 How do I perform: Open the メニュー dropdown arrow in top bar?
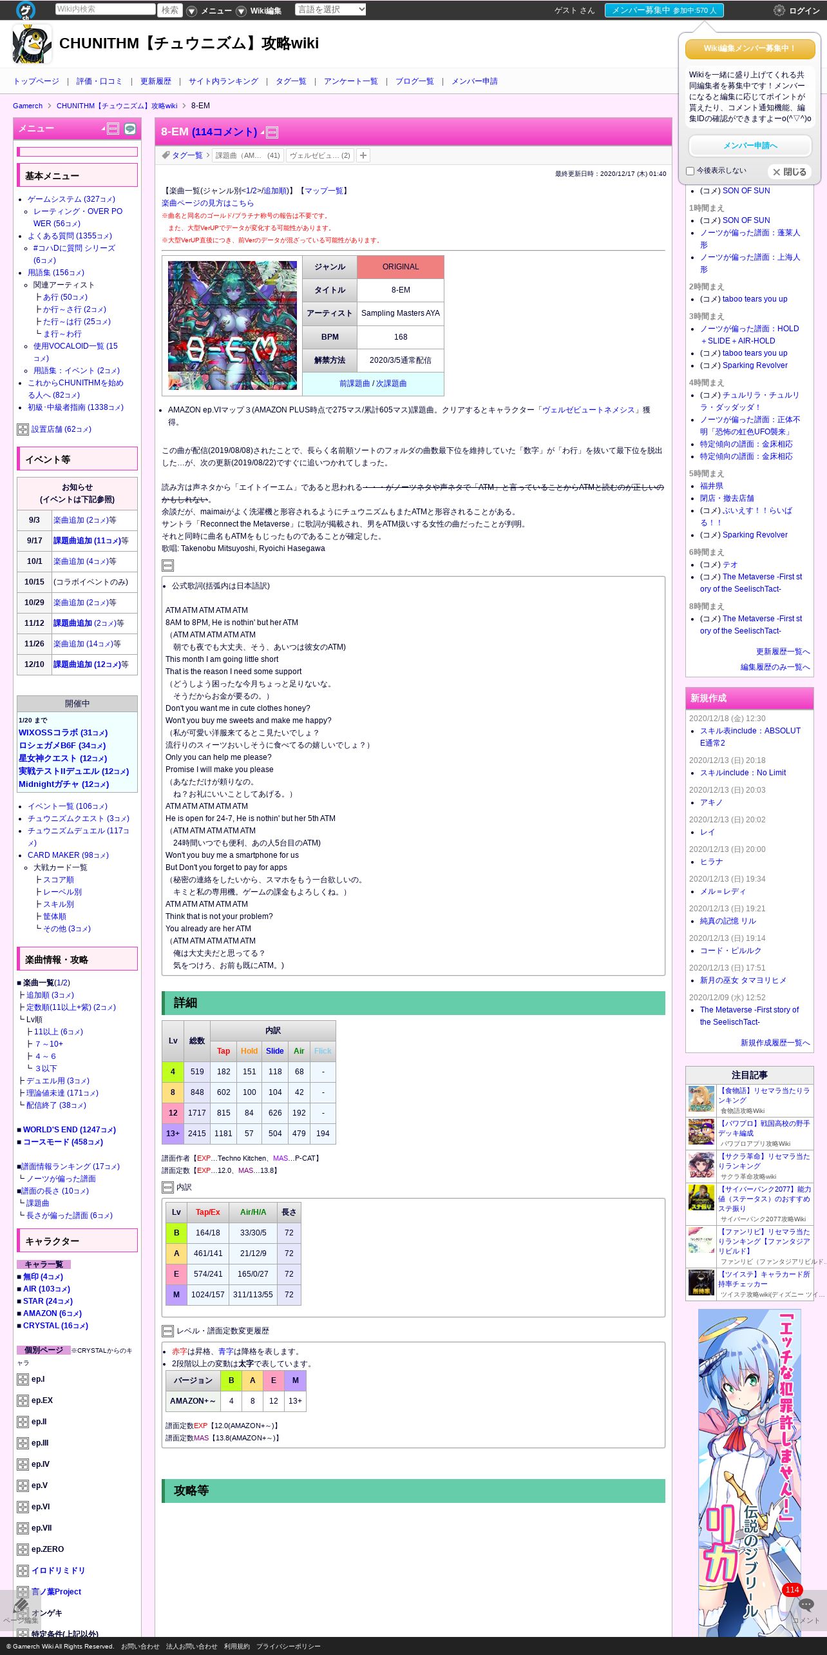(x=191, y=11)
